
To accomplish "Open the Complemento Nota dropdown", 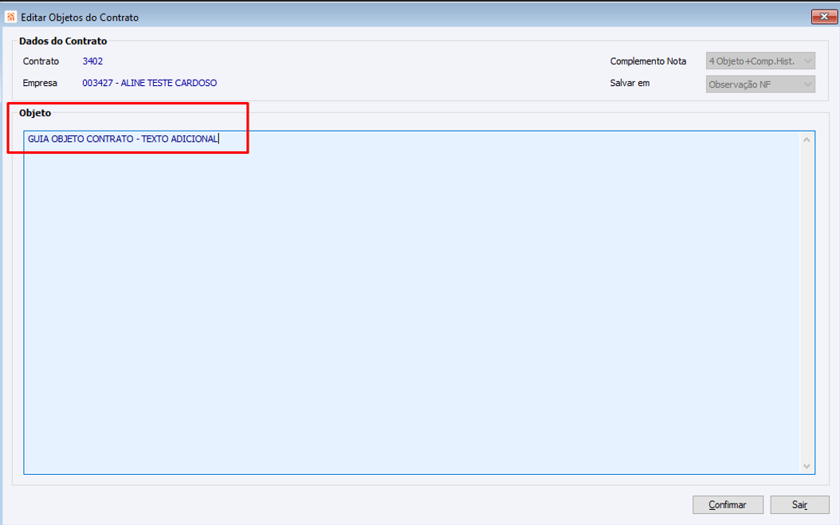I will (x=760, y=61).
